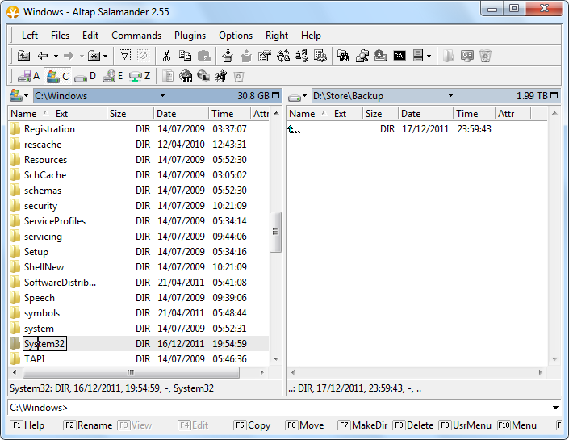Click the panel views list icon
Viewport: 569px width, 440px height.
click(418, 56)
